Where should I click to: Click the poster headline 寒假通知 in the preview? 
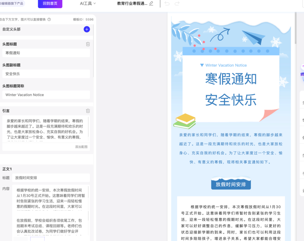pyautogui.click(x=231, y=79)
